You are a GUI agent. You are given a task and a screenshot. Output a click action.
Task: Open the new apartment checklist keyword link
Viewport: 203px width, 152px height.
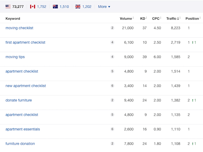point(26,86)
